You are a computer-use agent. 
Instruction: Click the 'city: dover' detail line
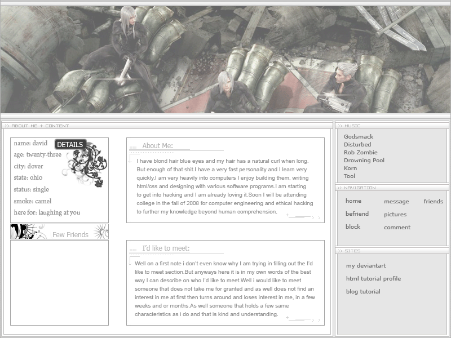(x=28, y=166)
